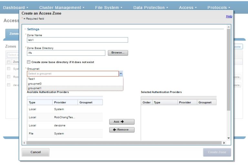The image size is (248, 165).
Task: Pick Test1 from groupnet options
Action: pyautogui.click(x=32, y=79)
